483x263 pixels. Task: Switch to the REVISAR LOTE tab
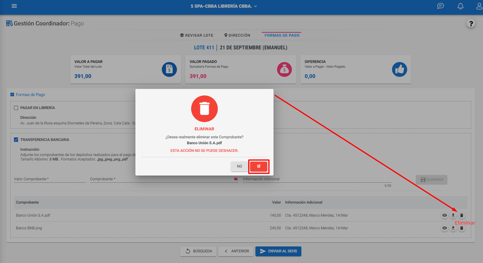pos(197,35)
